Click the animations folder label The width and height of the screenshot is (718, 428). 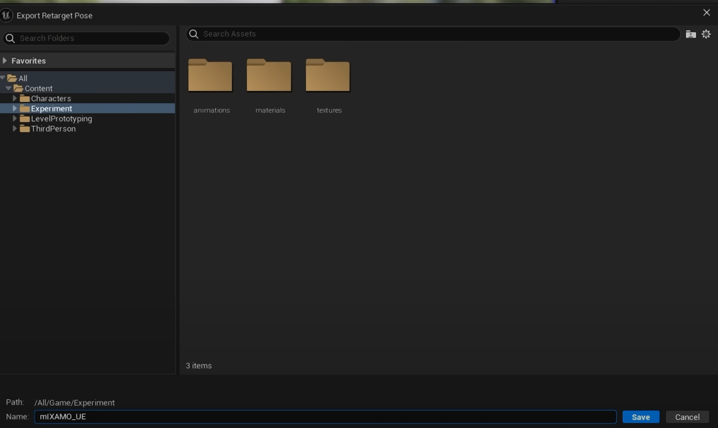(x=212, y=110)
